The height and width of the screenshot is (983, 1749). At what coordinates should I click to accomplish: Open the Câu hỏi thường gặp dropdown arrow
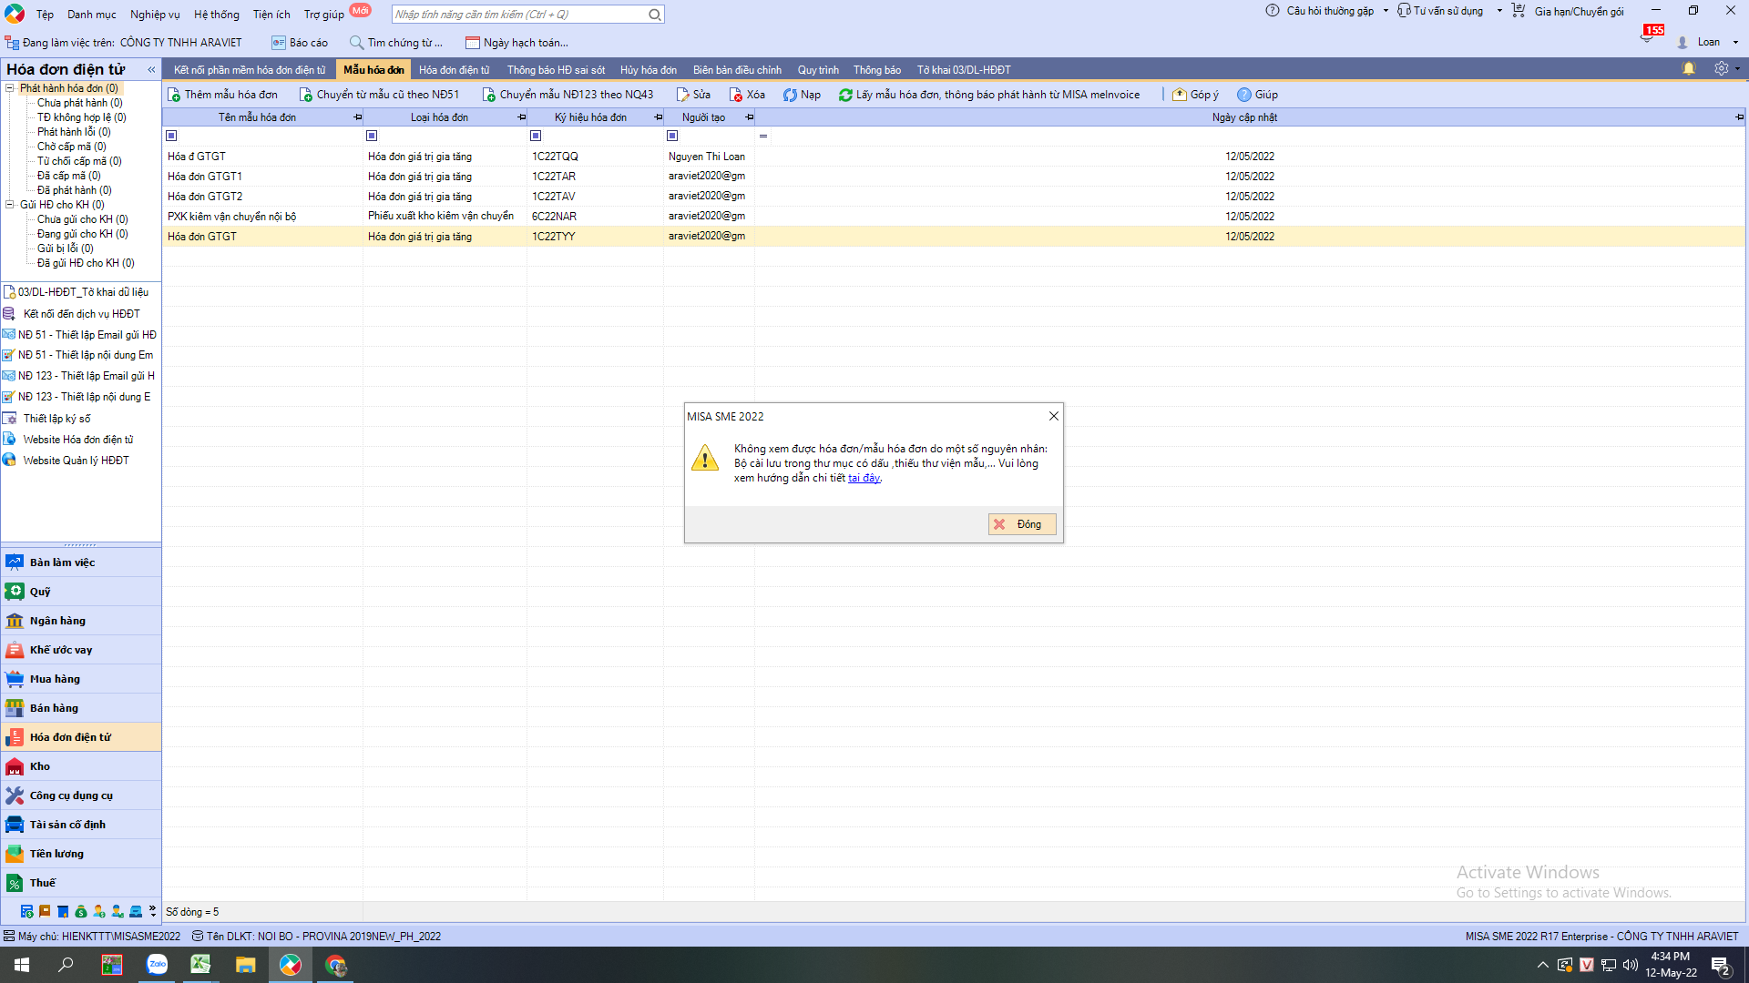tap(1386, 11)
